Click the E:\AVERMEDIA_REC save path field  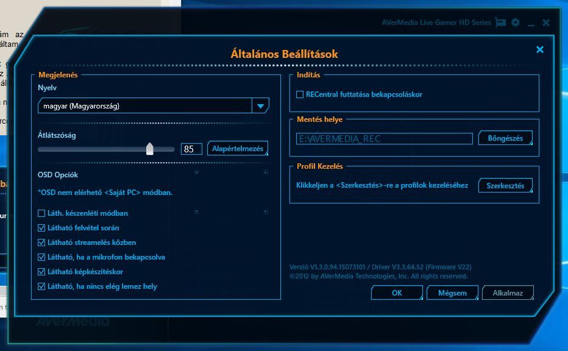[385, 139]
